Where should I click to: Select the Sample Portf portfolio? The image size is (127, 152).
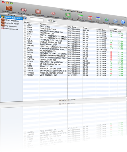coord(12,23)
